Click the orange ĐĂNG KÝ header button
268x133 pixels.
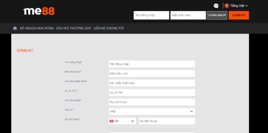click(239, 15)
